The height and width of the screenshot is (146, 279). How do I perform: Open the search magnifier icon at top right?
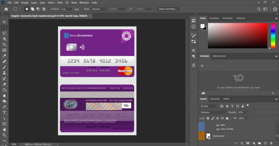point(259,9)
